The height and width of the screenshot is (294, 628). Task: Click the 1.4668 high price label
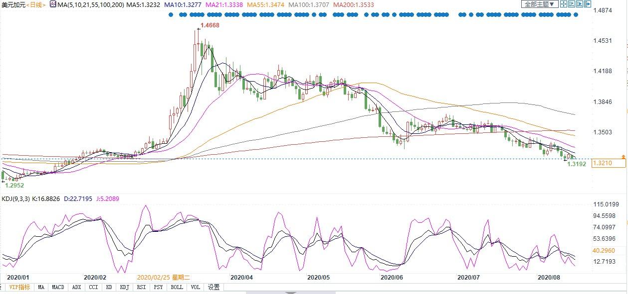pos(209,25)
